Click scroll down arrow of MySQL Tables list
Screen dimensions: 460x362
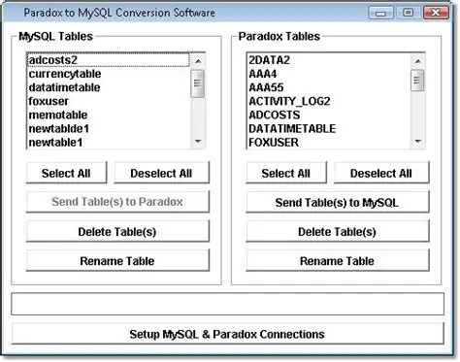click(198, 142)
